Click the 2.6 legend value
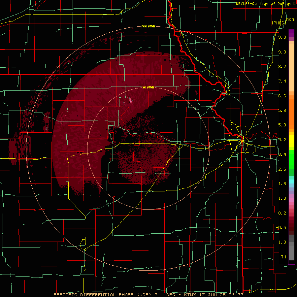 pos(282,169)
